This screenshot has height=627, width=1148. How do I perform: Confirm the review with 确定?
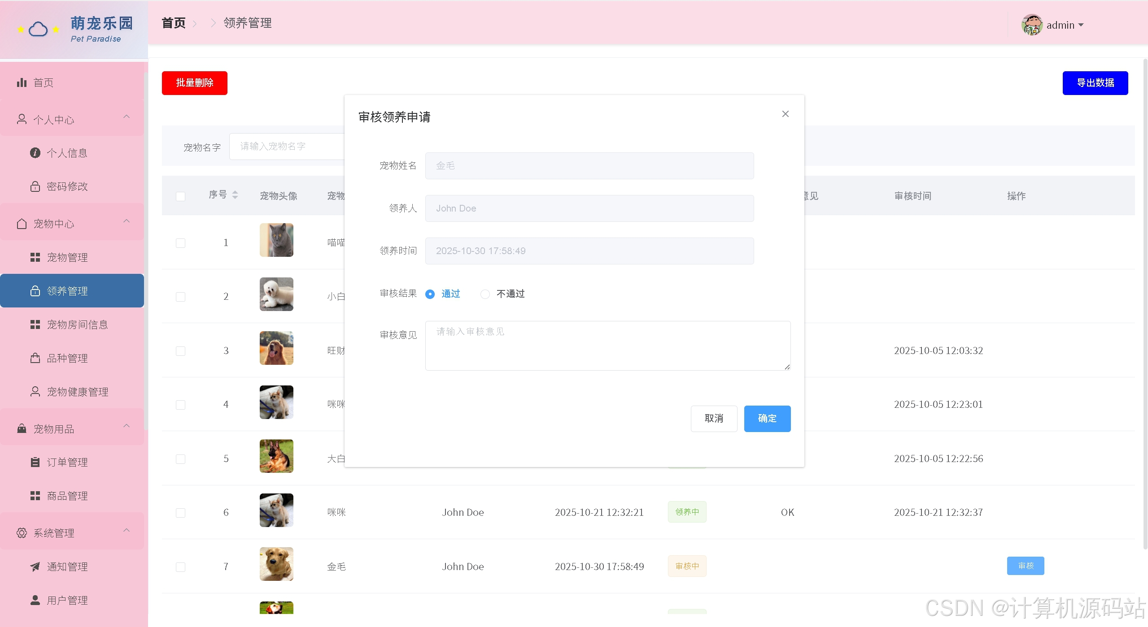(767, 419)
